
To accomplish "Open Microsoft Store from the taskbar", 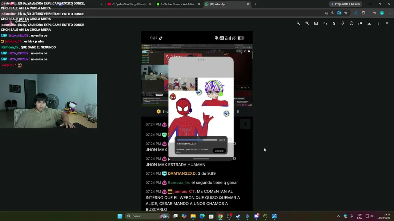I will click(211, 216).
